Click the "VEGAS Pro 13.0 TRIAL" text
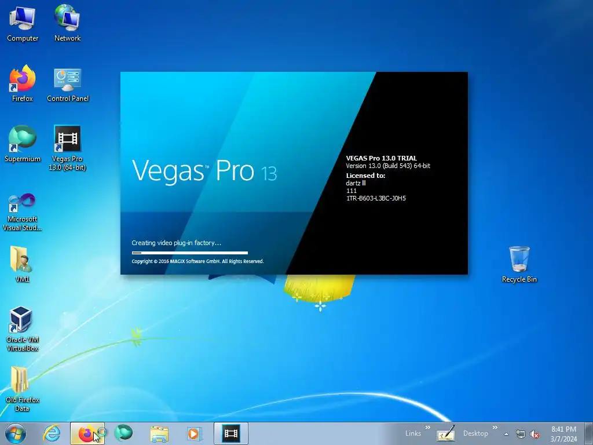The width and height of the screenshot is (593, 445). pos(381,158)
